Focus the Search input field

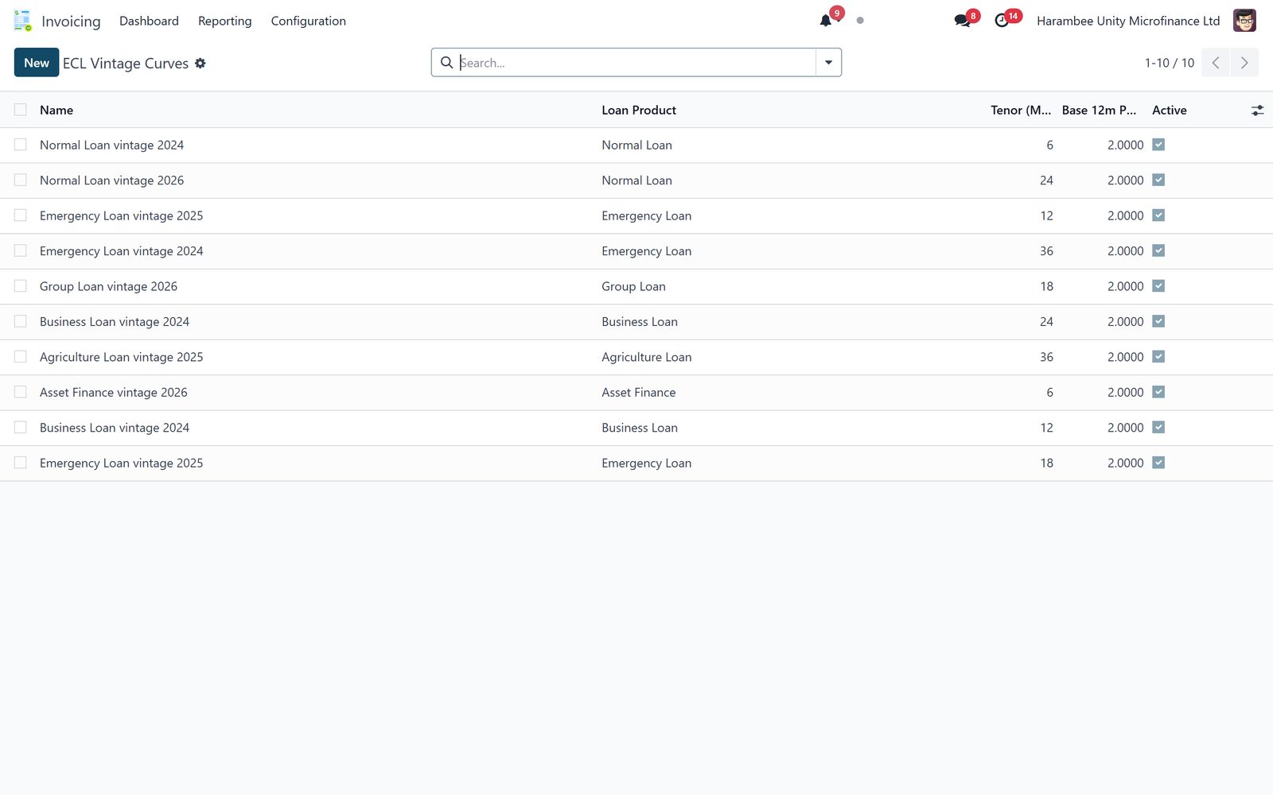(x=636, y=63)
